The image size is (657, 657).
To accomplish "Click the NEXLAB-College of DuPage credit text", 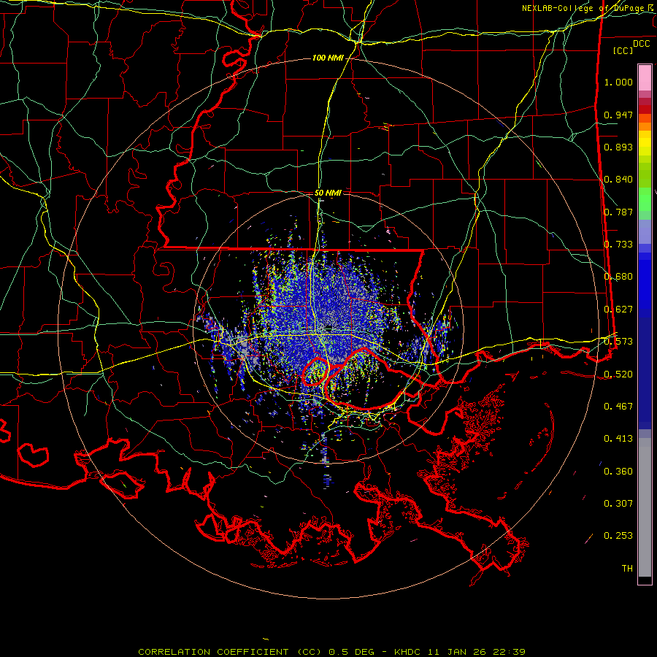I will click(583, 8).
